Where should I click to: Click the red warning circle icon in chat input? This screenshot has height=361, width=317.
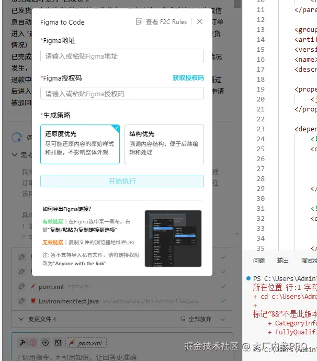tap(33, 343)
